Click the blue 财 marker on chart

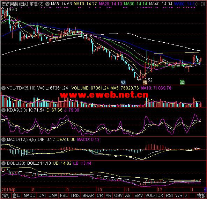[x=123, y=83]
